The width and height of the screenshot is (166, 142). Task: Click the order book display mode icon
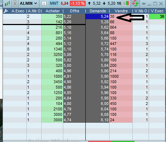click(x=126, y=3)
